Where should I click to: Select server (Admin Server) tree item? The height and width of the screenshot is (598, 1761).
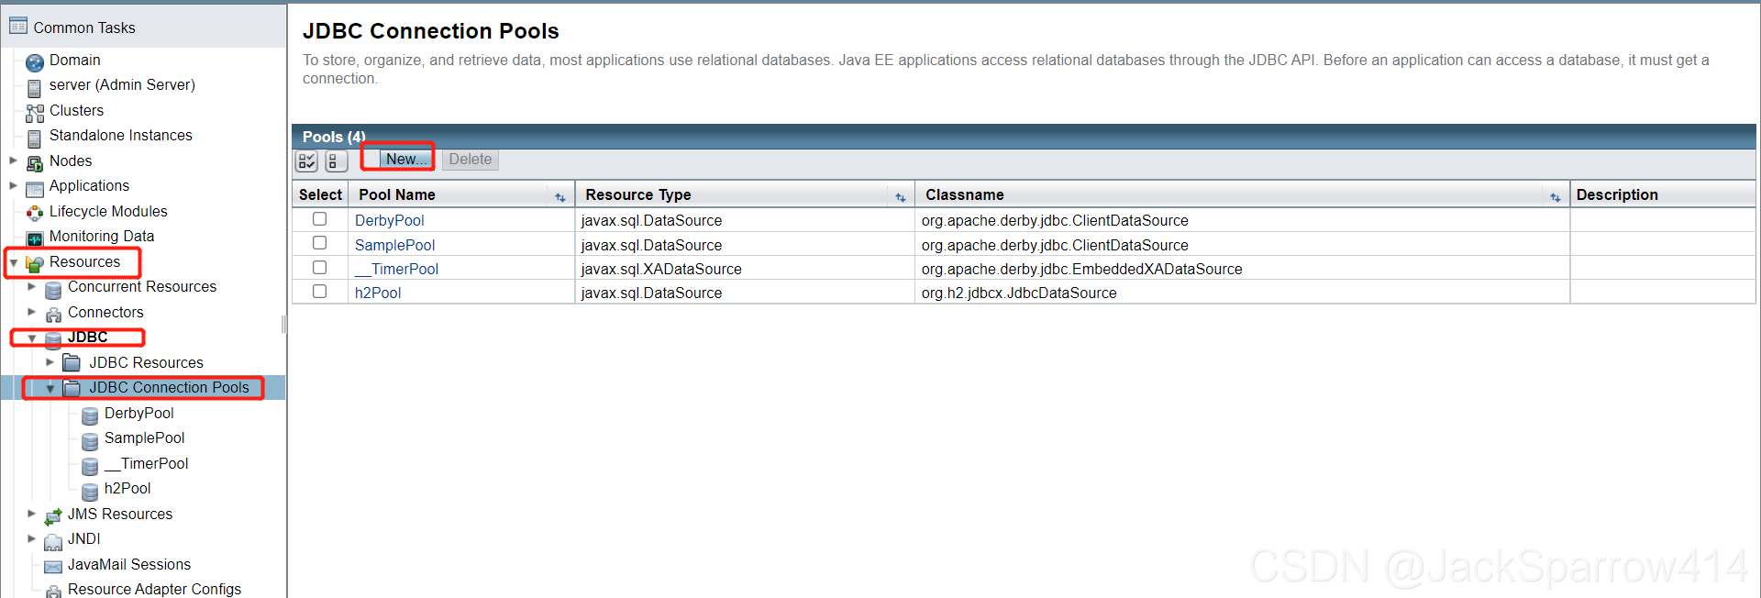pyautogui.click(x=122, y=84)
